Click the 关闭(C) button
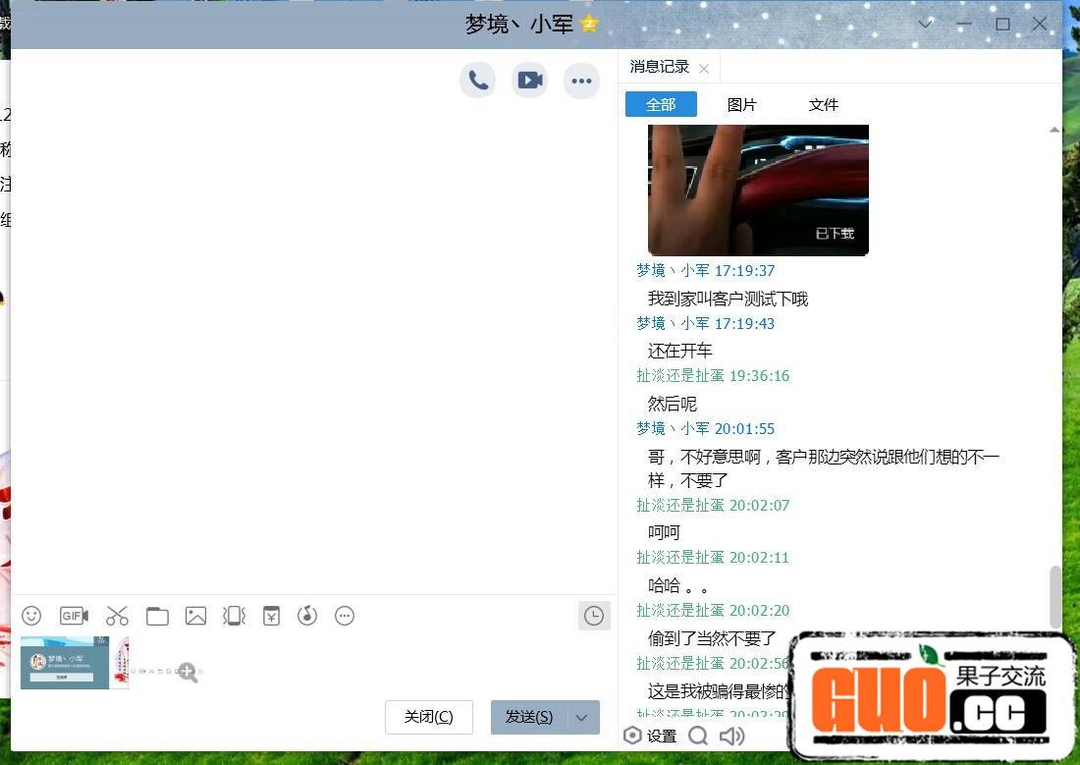The image size is (1080, 765). pos(429,717)
